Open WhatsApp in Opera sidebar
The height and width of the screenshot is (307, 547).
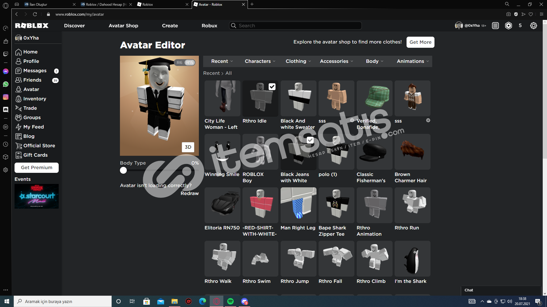tap(5, 84)
